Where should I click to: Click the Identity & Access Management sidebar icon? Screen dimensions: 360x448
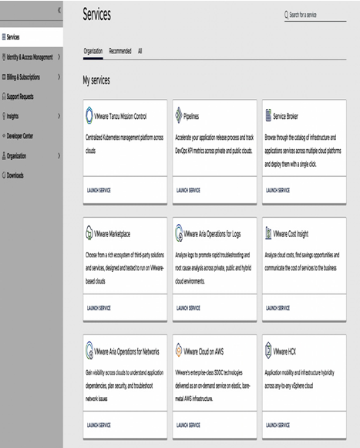point(4,57)
